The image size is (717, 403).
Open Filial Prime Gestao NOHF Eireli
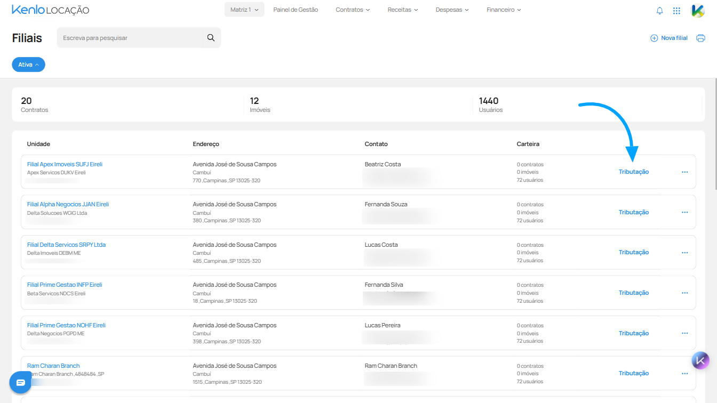coord(66,325)
